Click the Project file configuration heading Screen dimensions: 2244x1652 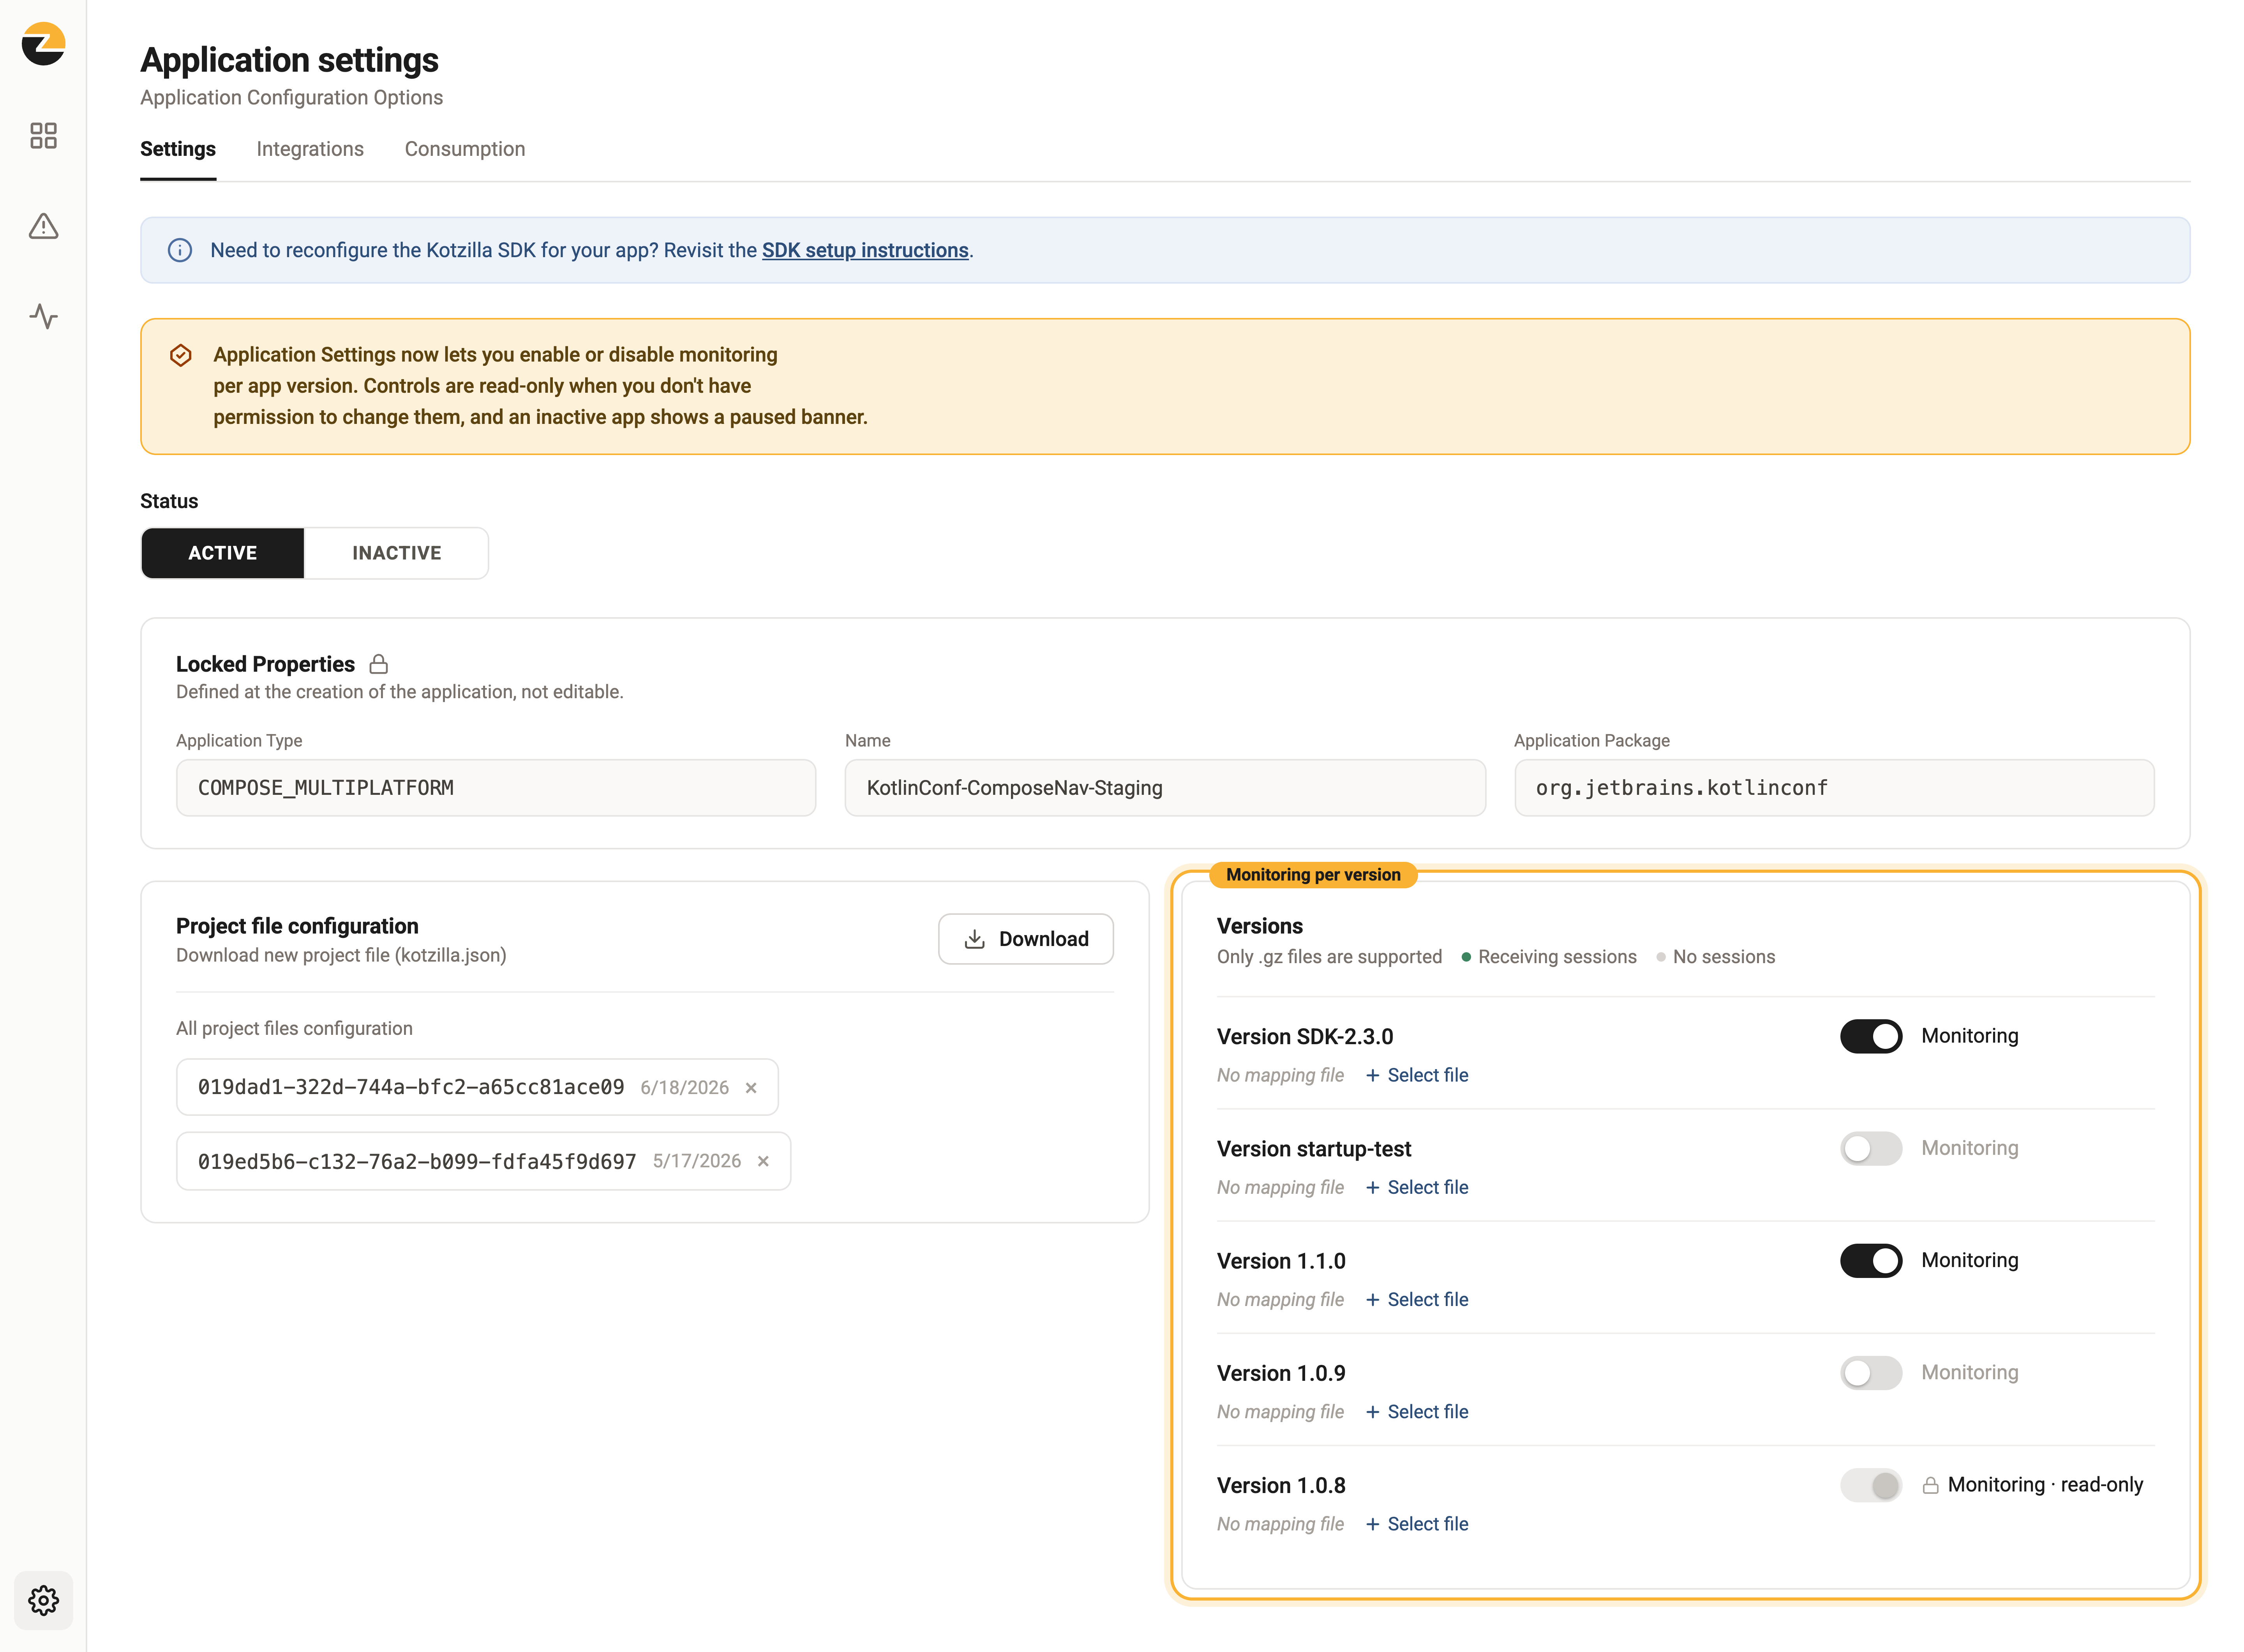coord(297,926)
